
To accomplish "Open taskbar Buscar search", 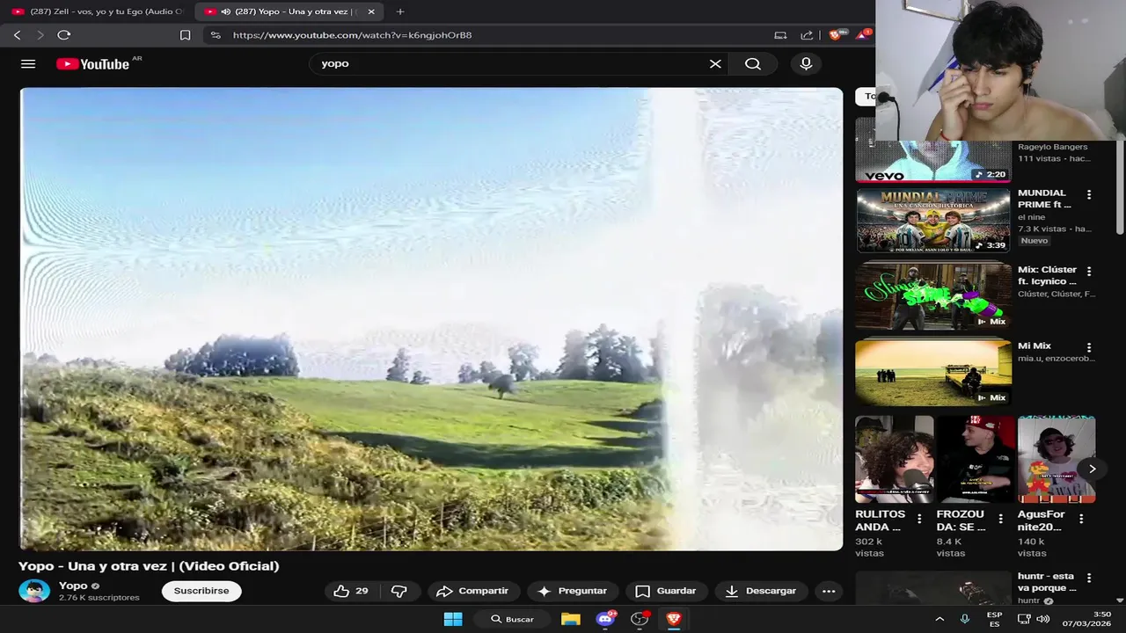I will click(x=512, y=619).
